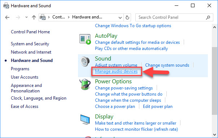This screenshot has width=218, height=138.
Task: Click the Hardware and... breadcrumb item
Action: tap(87, 17)
